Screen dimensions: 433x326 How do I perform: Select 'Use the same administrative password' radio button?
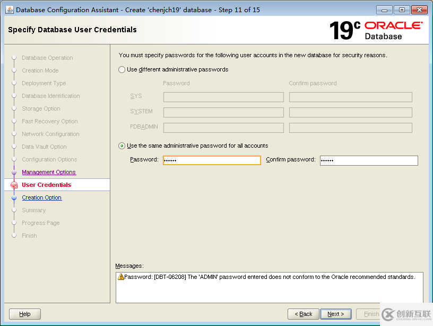pyautogui.click(x=122, y=146)
